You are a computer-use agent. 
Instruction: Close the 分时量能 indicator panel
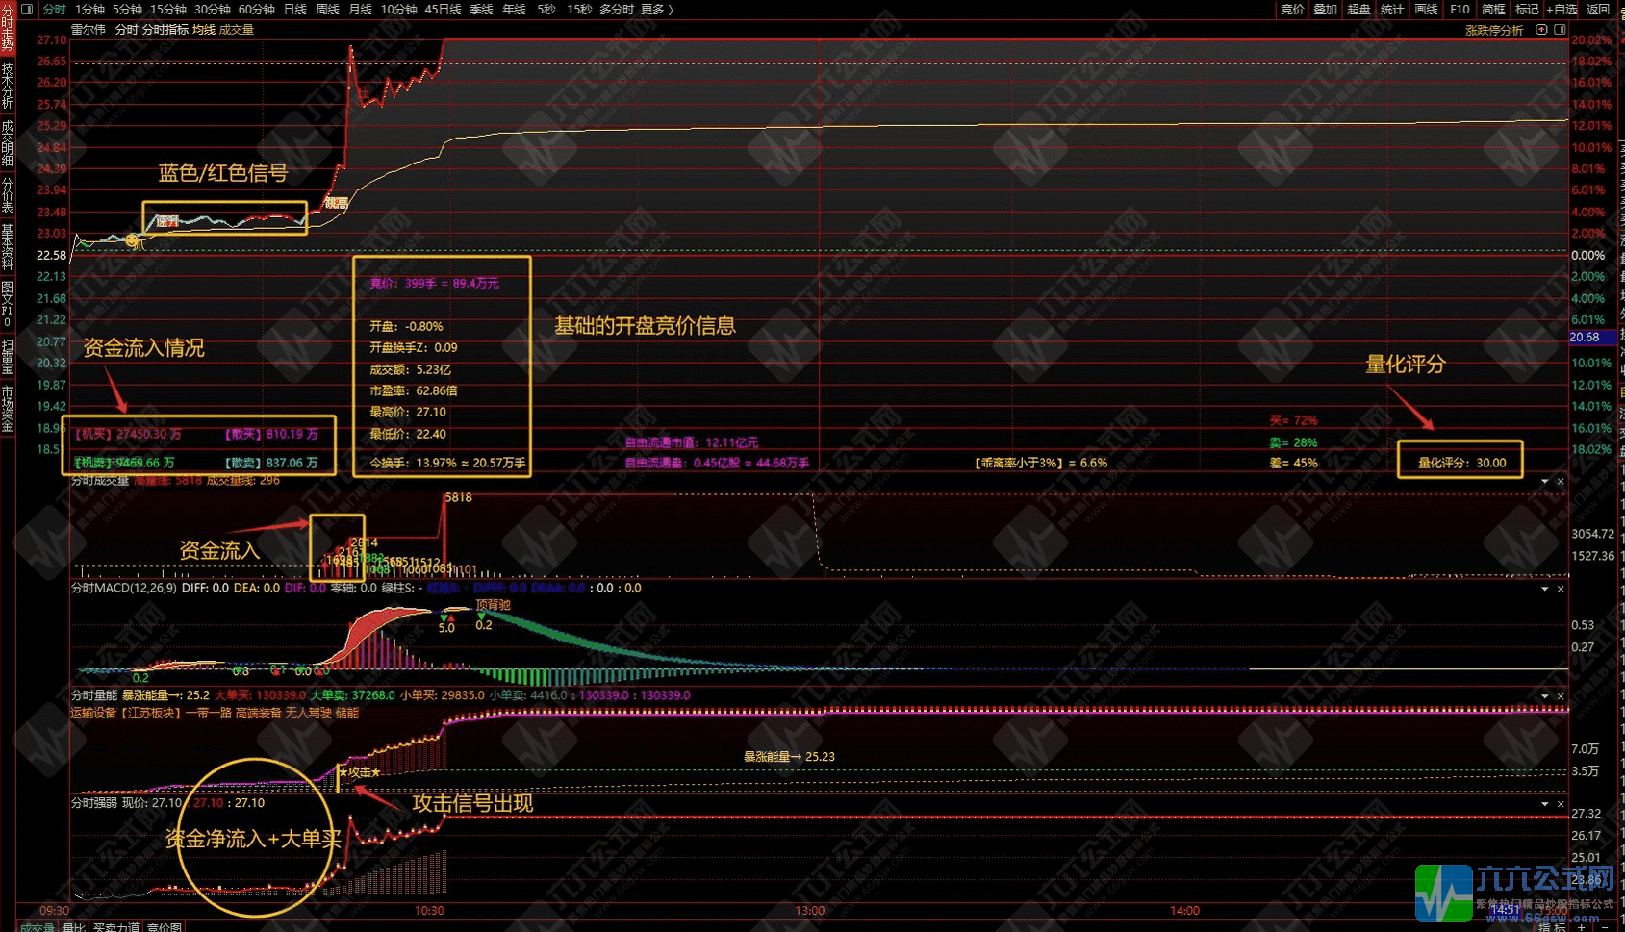tap(1561, 696)
